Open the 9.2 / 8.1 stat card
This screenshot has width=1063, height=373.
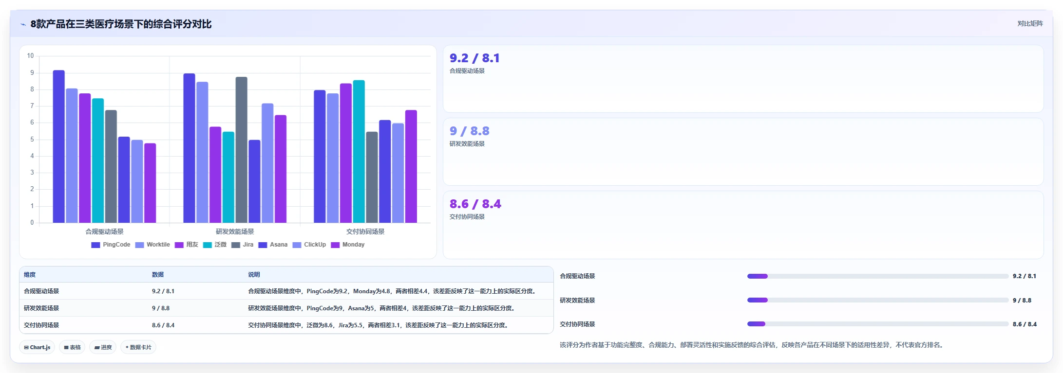(743, 79)
